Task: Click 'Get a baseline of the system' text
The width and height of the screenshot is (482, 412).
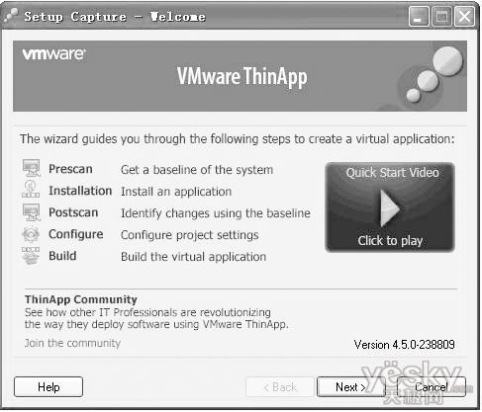Action: (x=197, y=170)
